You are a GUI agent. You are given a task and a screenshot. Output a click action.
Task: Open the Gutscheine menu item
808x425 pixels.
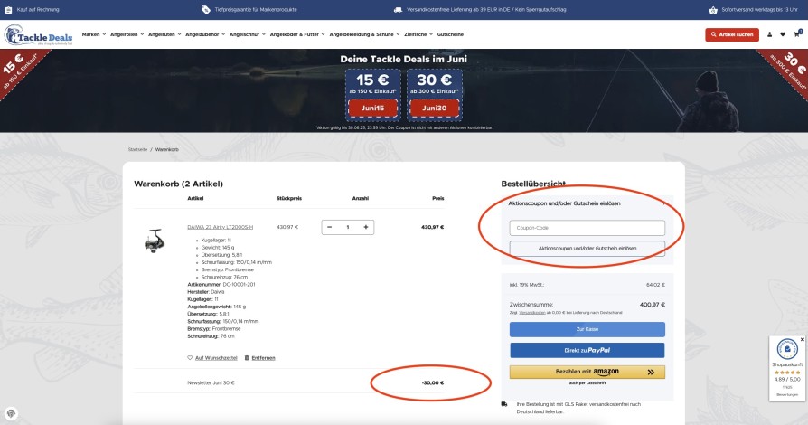click(x=450, y=34)
